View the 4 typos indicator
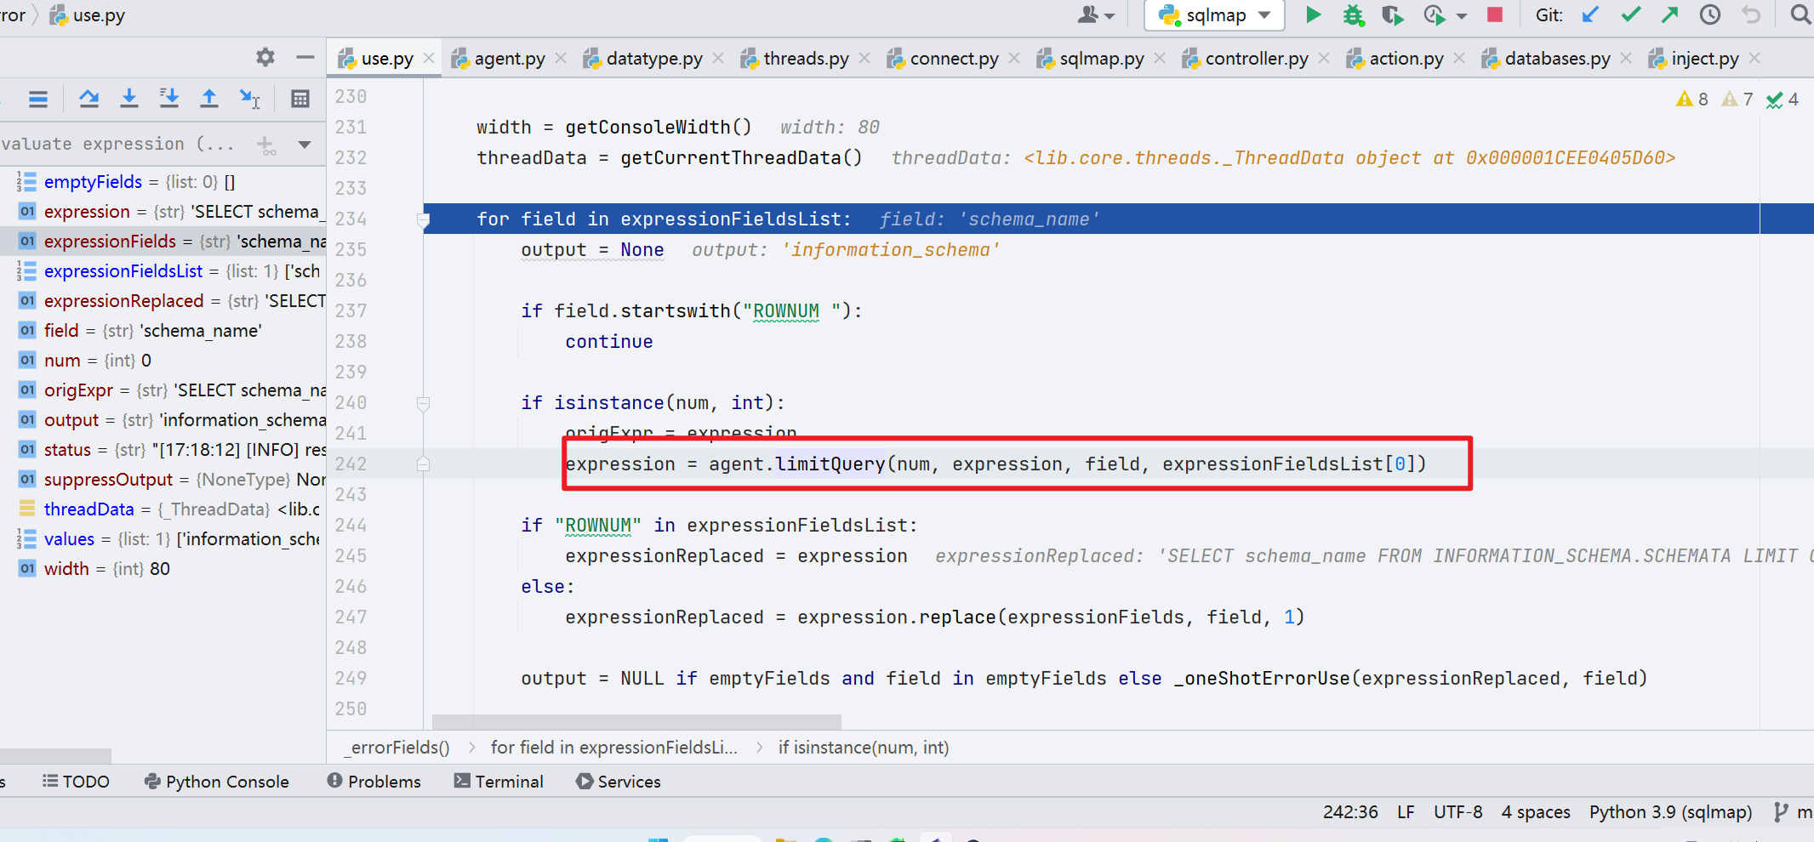Viewport: 1814px width, 842px height. (1782, 100)
